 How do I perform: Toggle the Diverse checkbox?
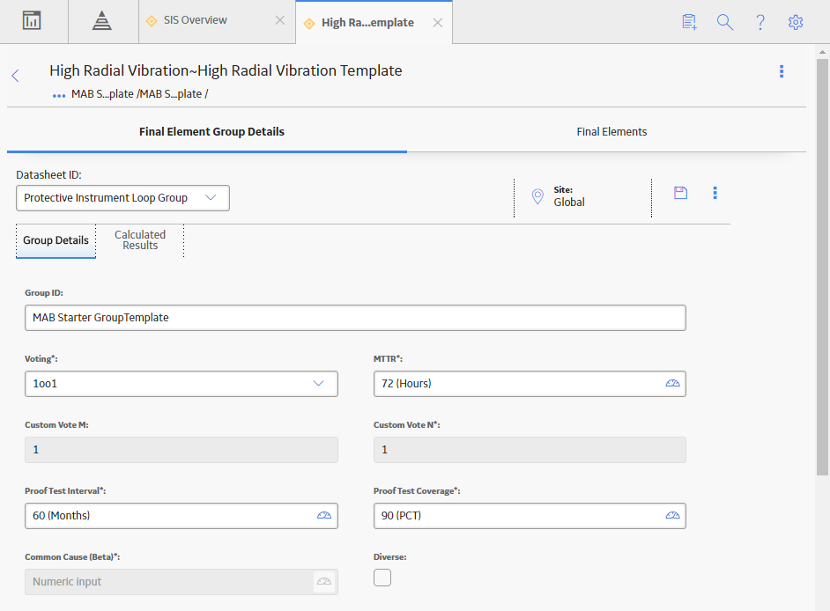[382, 578]
